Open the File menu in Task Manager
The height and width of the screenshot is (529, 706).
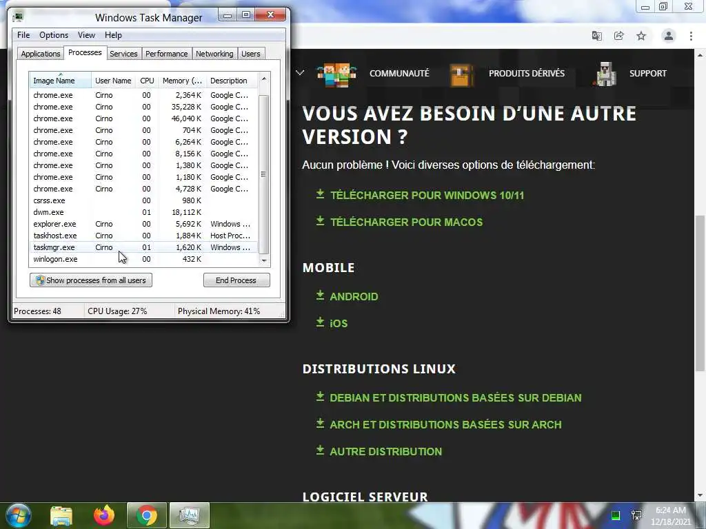point(23,35)
